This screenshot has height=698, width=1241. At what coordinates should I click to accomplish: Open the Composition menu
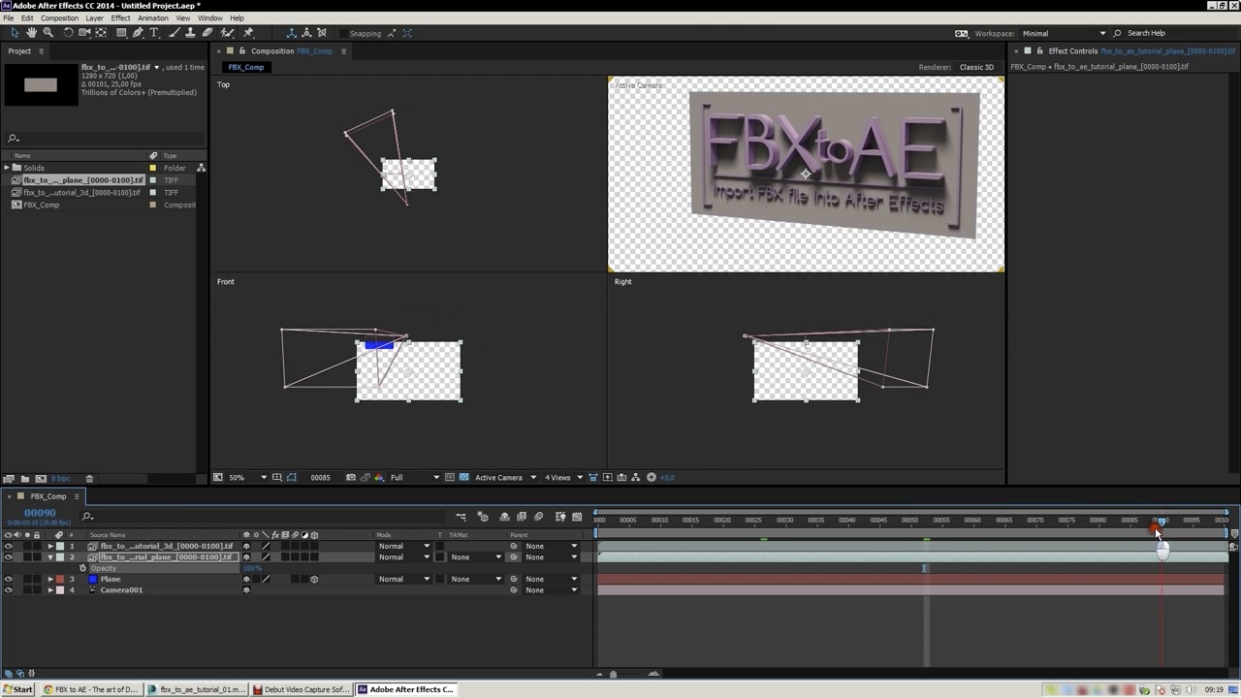59,17
